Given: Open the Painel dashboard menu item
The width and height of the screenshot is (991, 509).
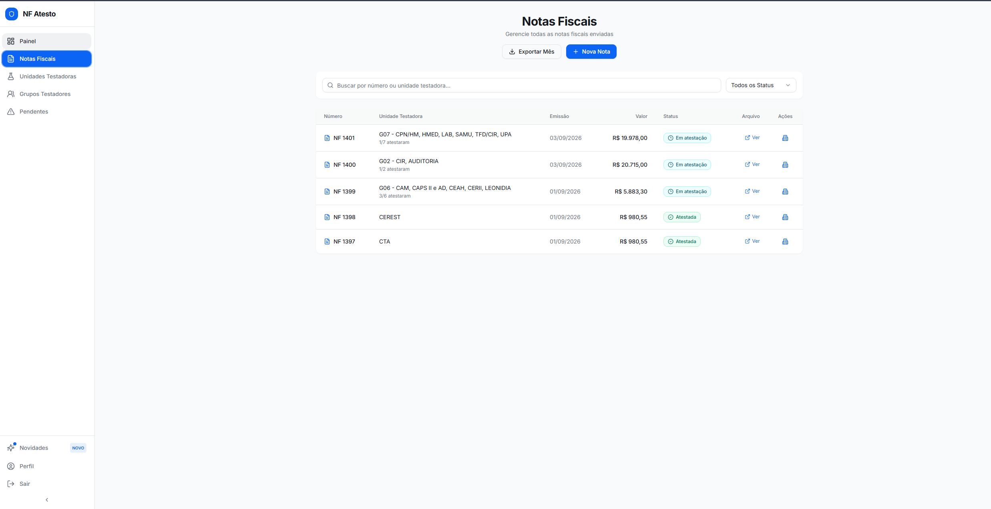Looking at the screenshot, I should pos(46,41).
